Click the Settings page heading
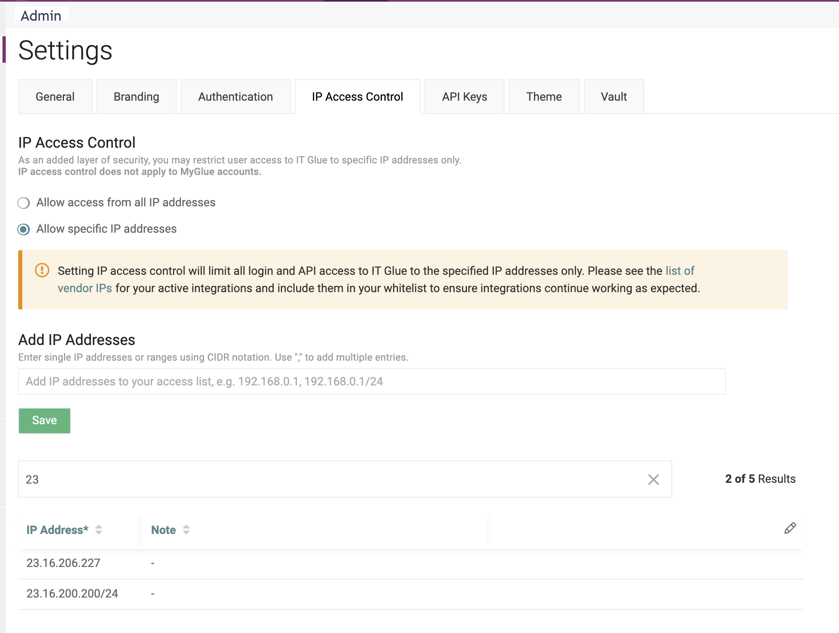 (65, 50)
